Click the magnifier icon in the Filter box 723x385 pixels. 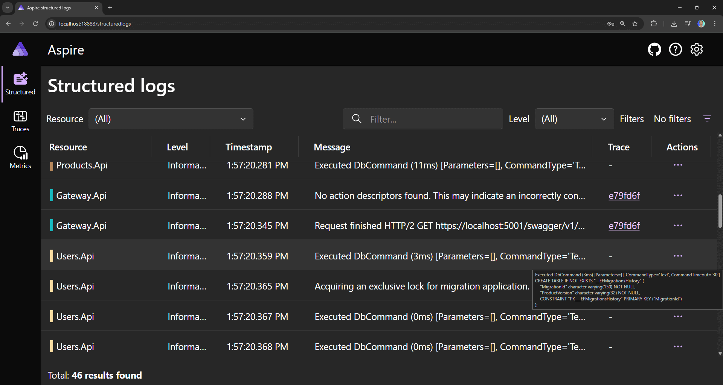(x=357, y=119)
